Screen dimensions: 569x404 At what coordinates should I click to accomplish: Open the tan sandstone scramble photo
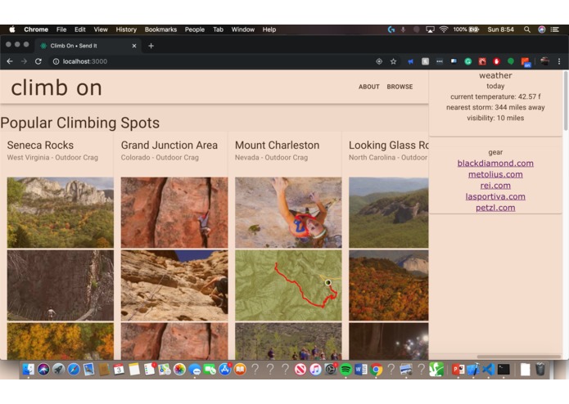coord(174,285)
